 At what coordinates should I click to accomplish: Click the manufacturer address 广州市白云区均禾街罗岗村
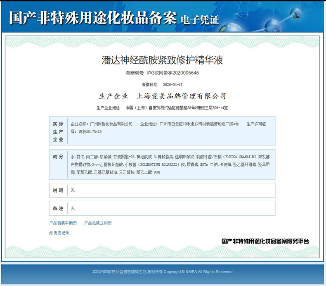click(x=182, y=124)
